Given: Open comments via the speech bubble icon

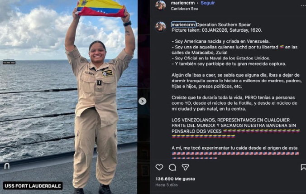Looking at the screenshot, I should (x=172, y=167).
